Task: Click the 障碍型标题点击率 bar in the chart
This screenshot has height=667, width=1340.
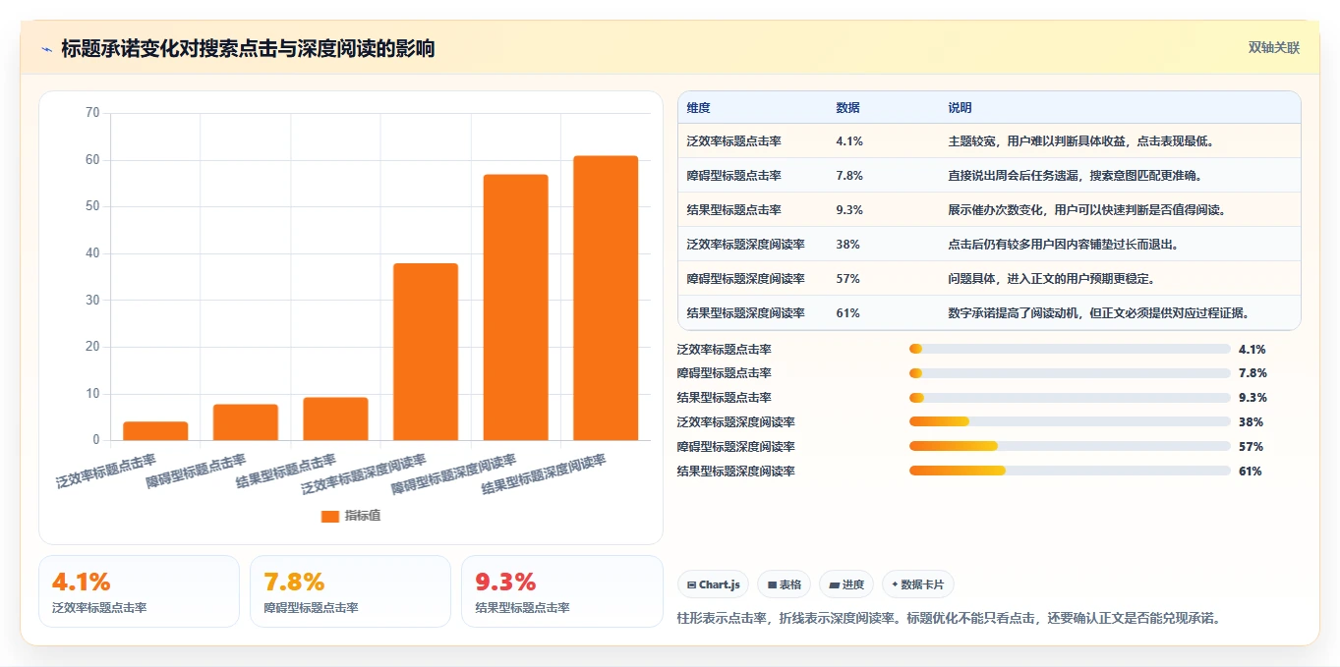Action: (246, 422)
